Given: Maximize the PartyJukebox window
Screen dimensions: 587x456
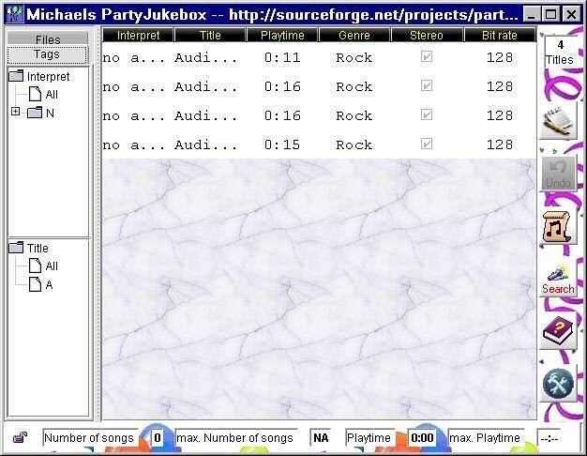Looking at the screenshot, I should pos(550,15).
